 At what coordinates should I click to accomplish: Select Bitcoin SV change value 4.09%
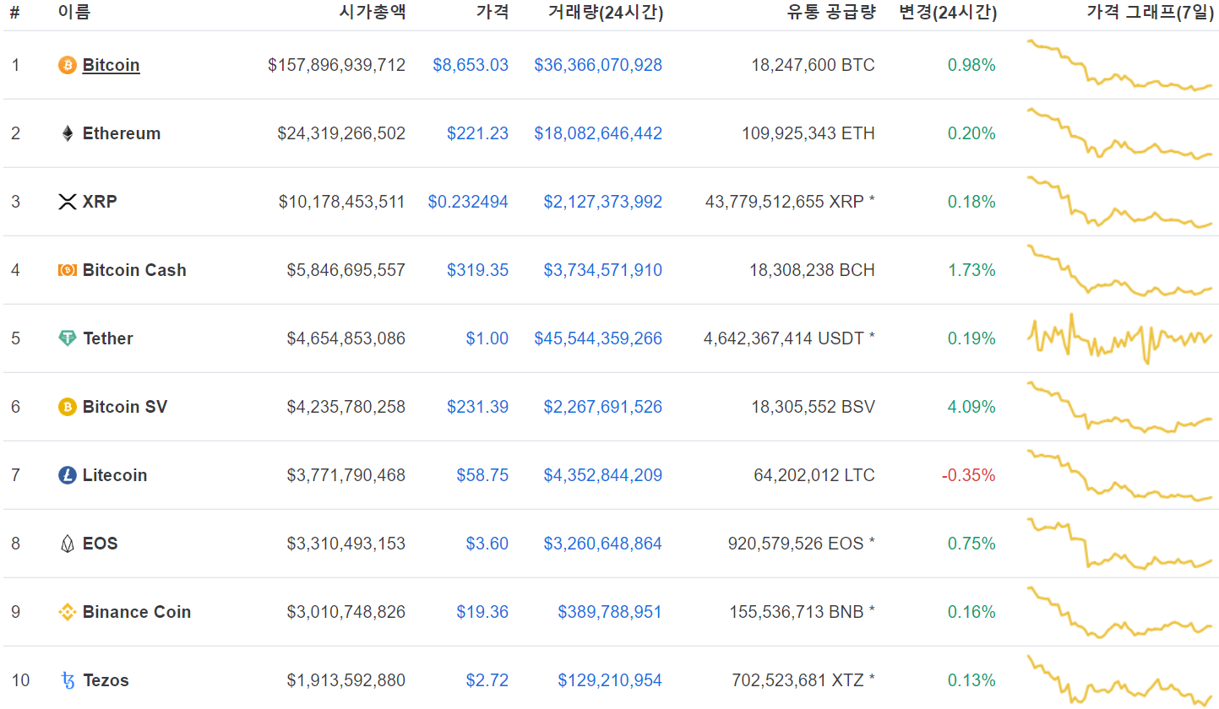971,407
